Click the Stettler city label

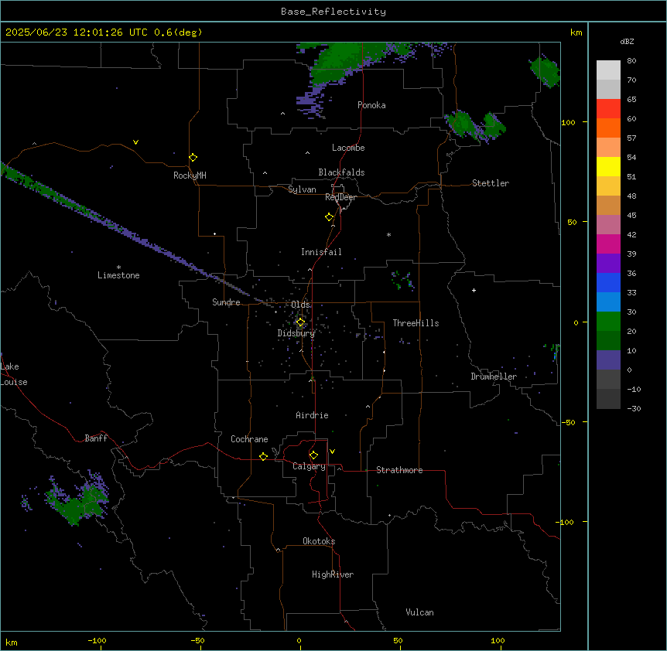tap(491, 183)
